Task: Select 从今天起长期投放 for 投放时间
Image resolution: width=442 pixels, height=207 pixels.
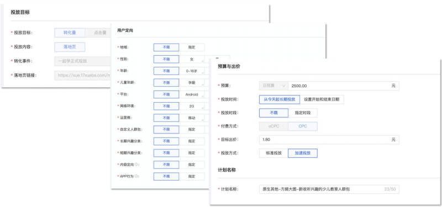Action: point(280,99)
